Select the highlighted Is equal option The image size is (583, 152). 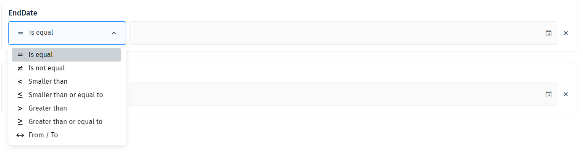tap(66, 55)
